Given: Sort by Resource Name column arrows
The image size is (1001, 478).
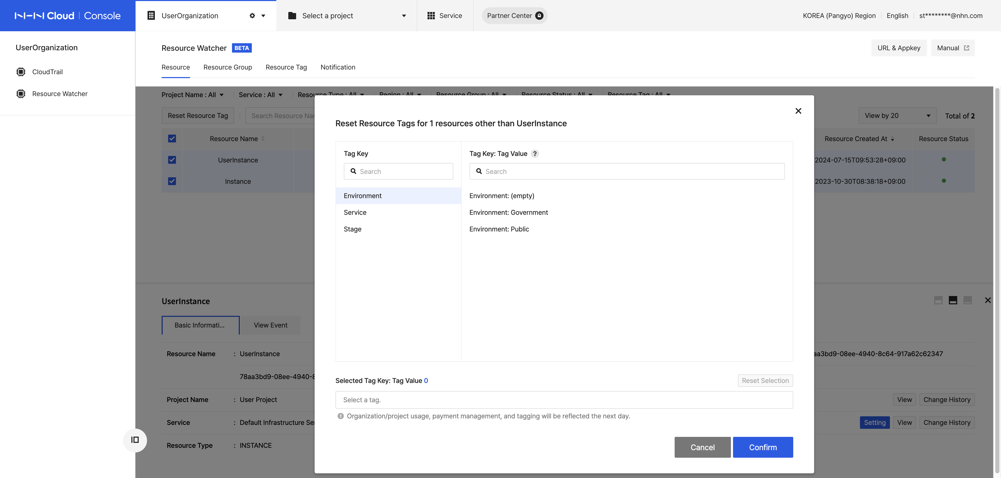Looking at the screenshot, I should point(263,139).
